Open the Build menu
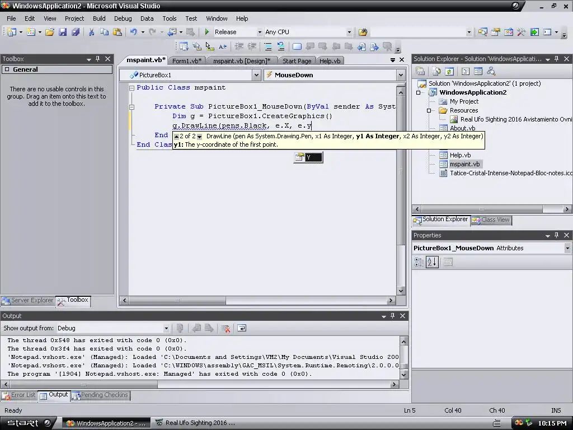 point(99,18)
